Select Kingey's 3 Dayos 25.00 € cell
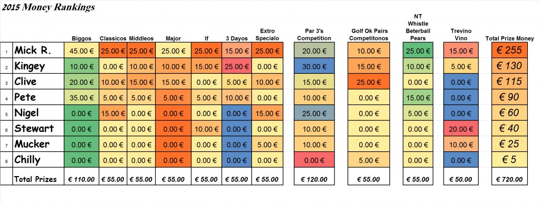541x203 pixels. click(237, 66)
